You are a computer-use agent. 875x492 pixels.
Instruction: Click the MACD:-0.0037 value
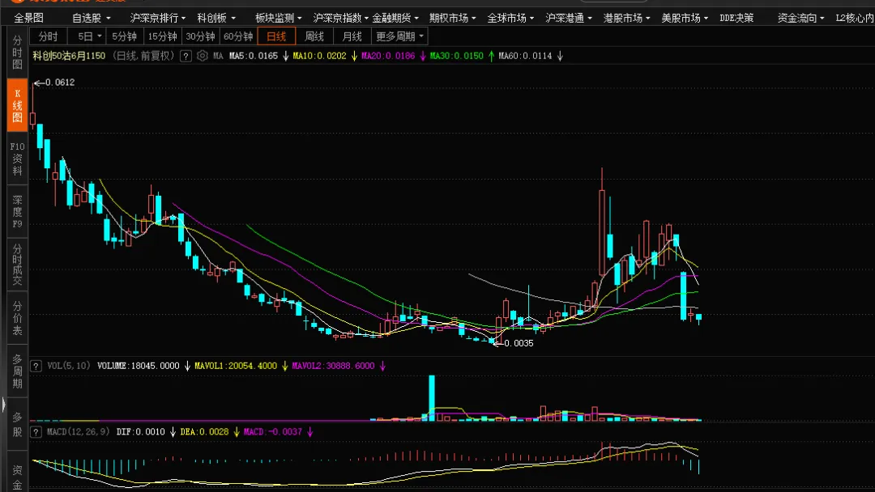pyautogui.click(x=273, y=432)
